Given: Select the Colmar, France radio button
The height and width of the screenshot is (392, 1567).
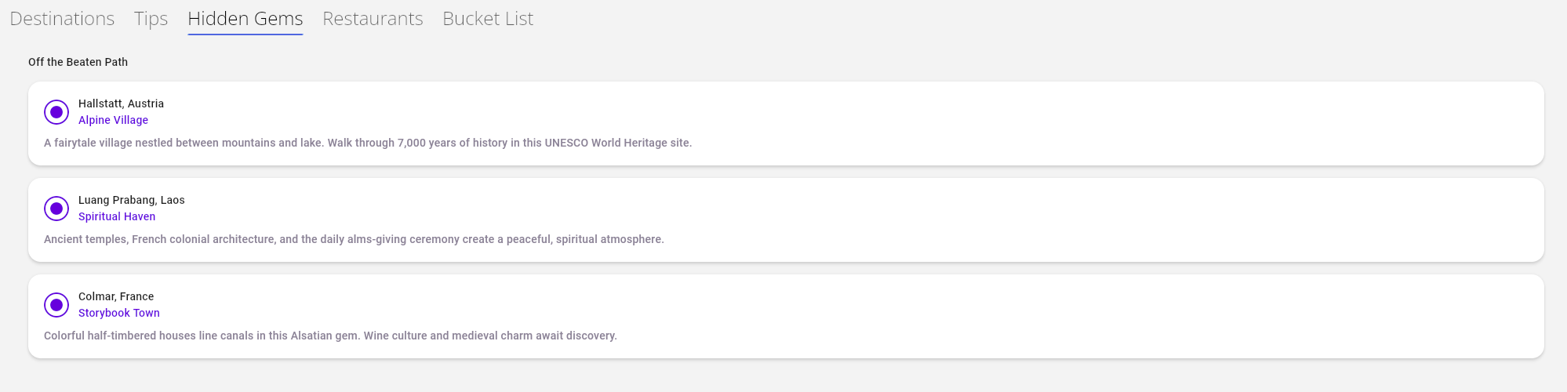Looking at the screenshot, I should [56, 305].
